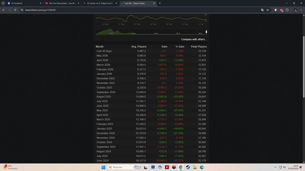305x171 pixels.
Task: Bookmark this page with the star icon
Action: click(268, 10)
